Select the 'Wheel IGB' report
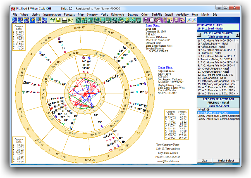This screenshot has width=251, height=178. 218,110
